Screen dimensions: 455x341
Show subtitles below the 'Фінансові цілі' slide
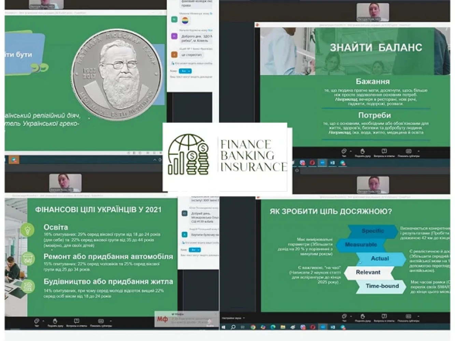(x=101, y=322)
